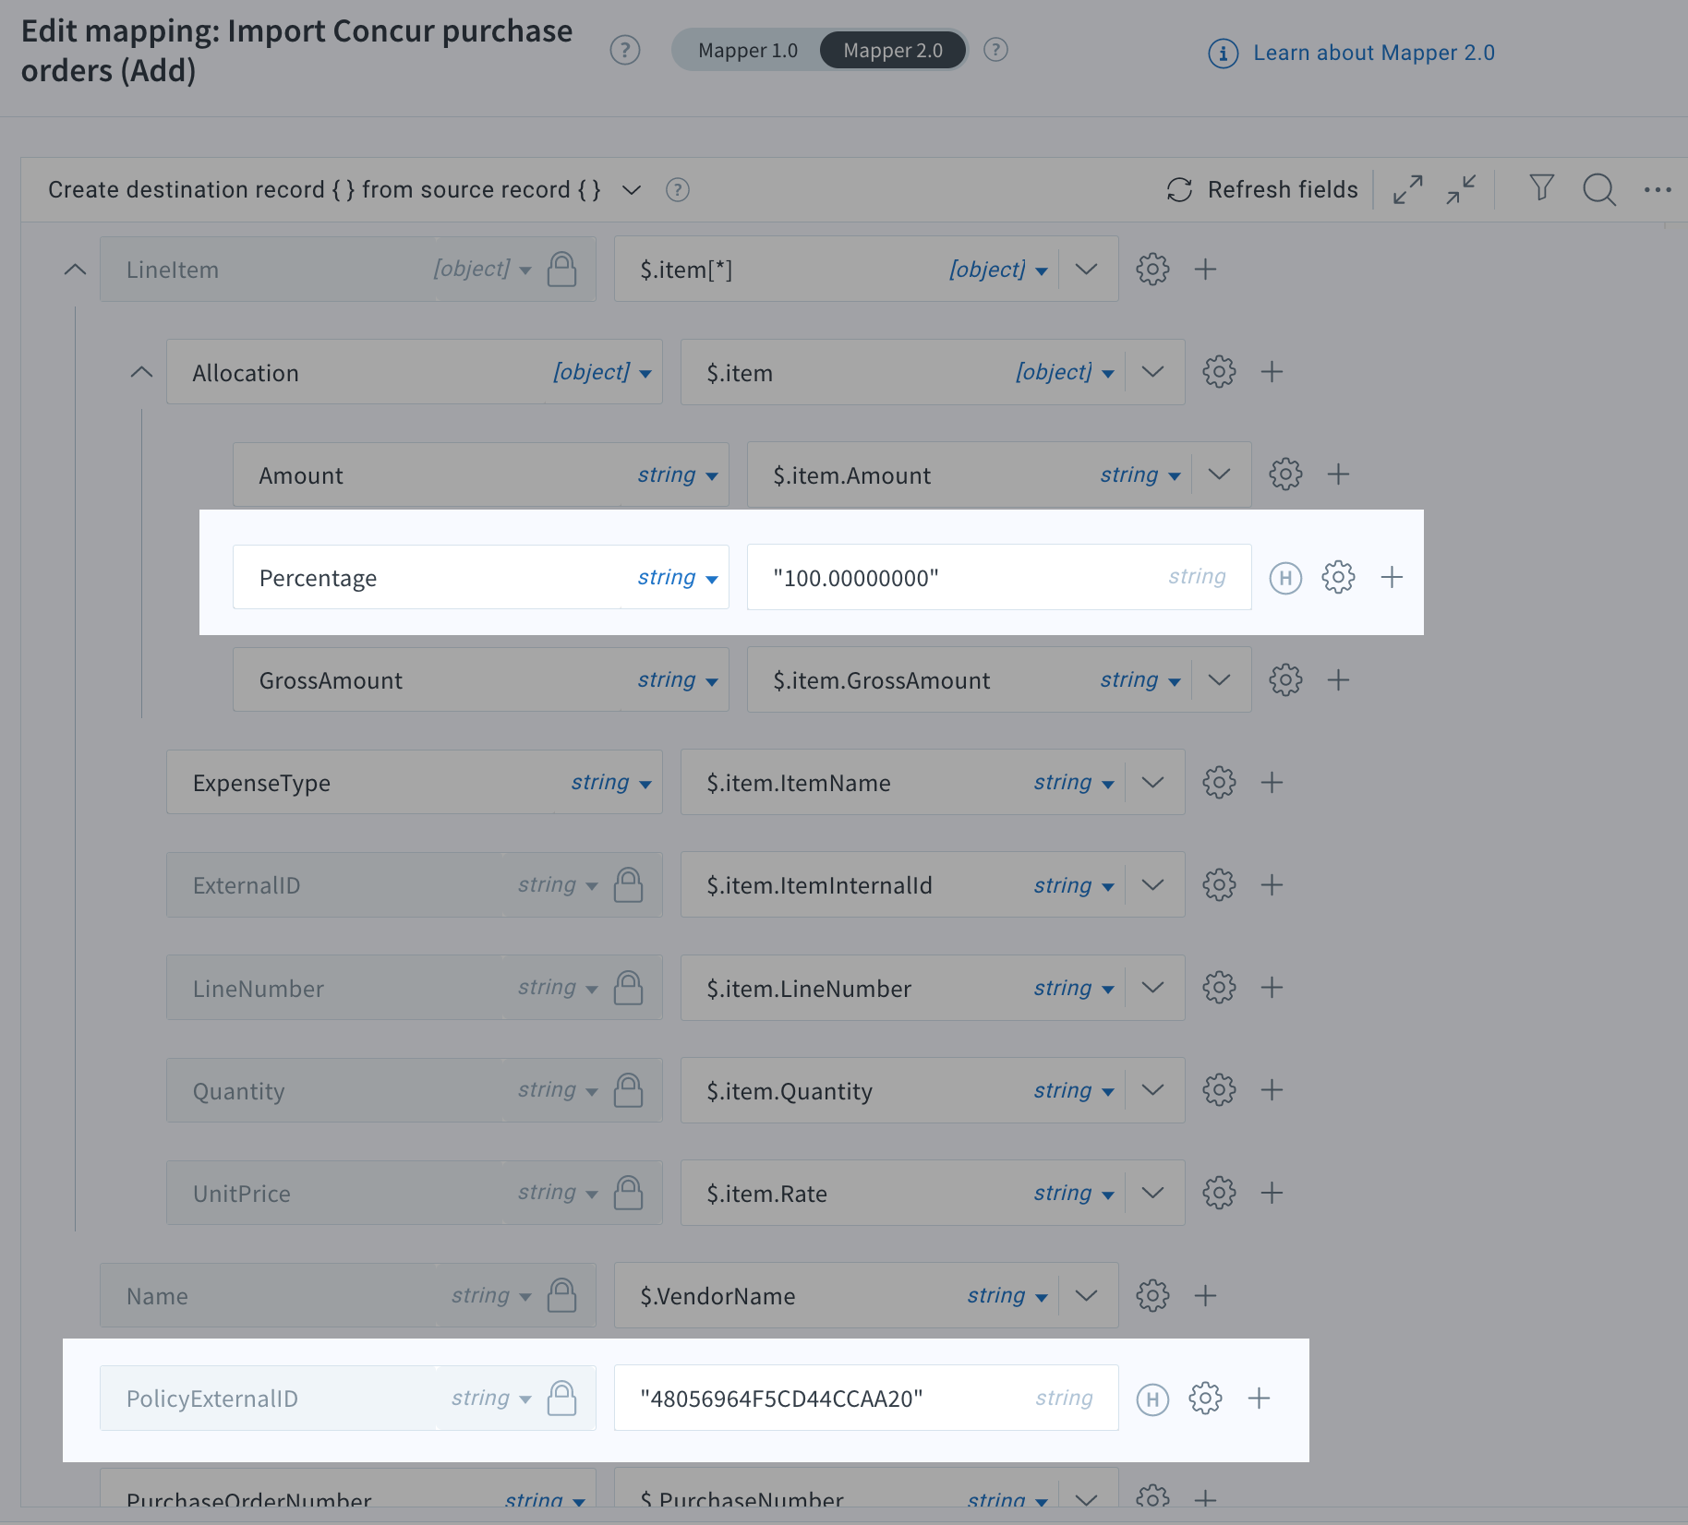Screen dimensions: 1688x1525
Task: Open the three-dot more options menu
Action: (1658, 189)
